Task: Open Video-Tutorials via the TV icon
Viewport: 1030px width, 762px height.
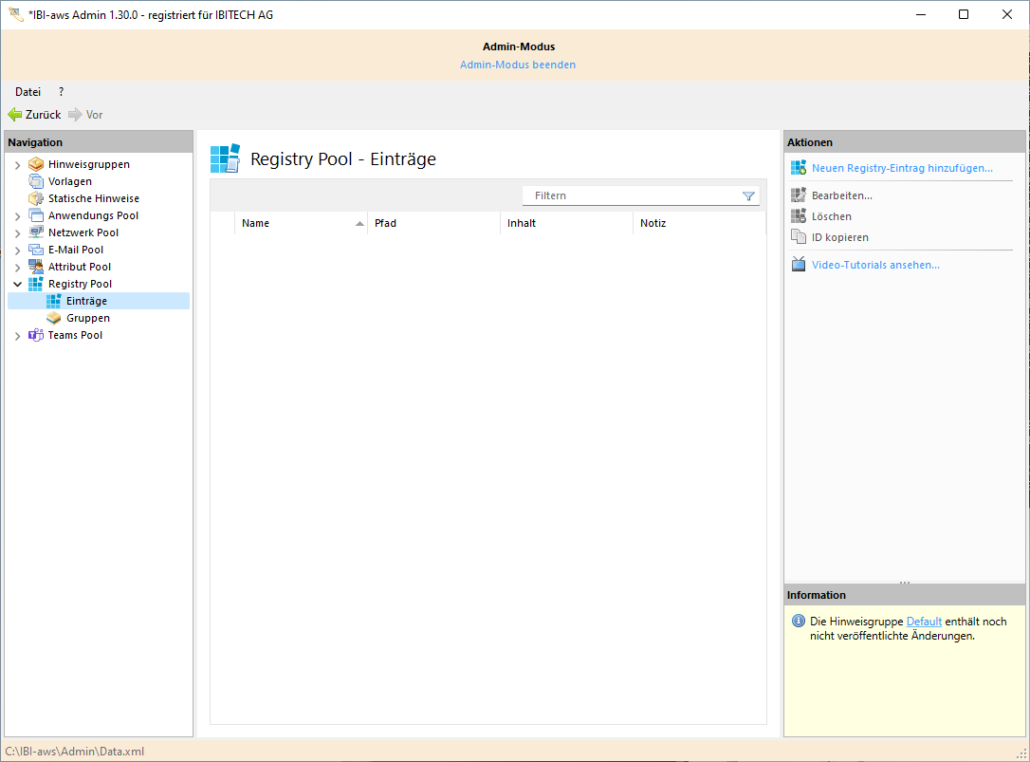Action: 798,264
